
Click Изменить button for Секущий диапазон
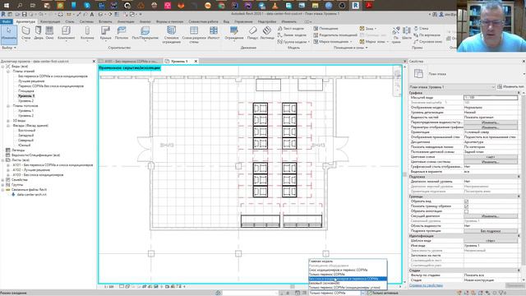(491, 216)
